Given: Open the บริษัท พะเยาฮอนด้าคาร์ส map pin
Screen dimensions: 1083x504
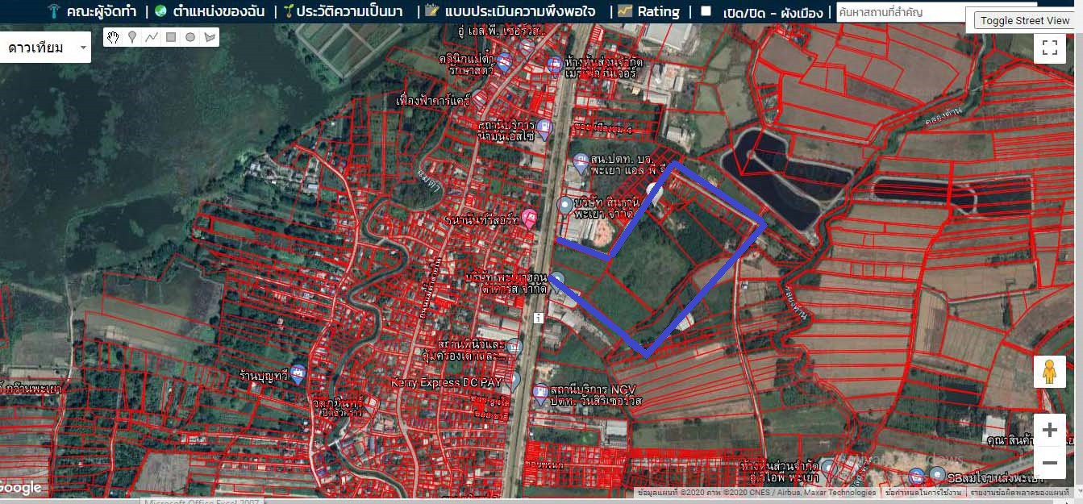Looking at the screenshot, I should [x=556, y=280].
